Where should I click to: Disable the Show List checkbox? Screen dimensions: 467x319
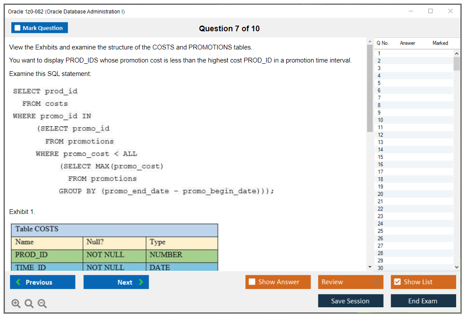pos(397,282)
